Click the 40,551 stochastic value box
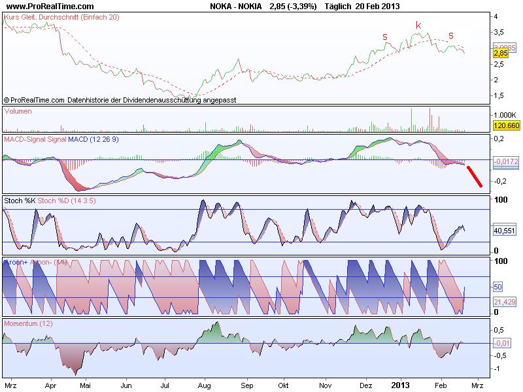The width and height of the screenshot is (523, 392). coord(504,231)
